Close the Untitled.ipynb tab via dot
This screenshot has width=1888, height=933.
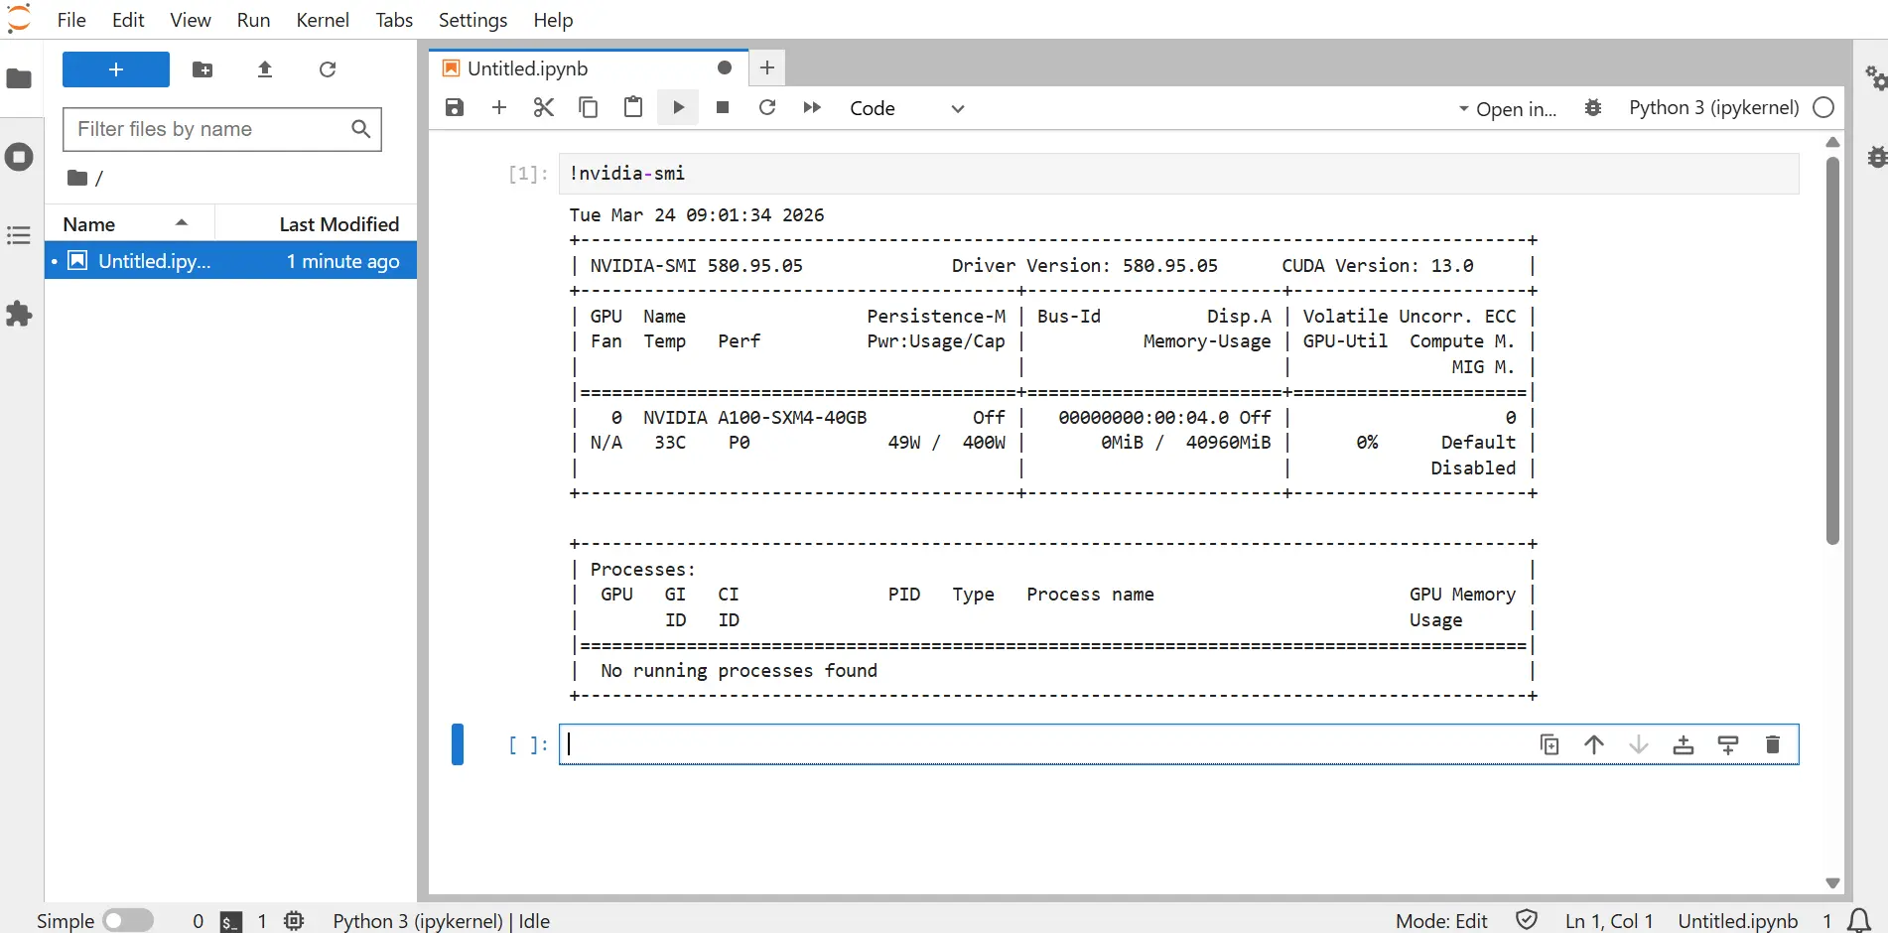click(725, 67)
